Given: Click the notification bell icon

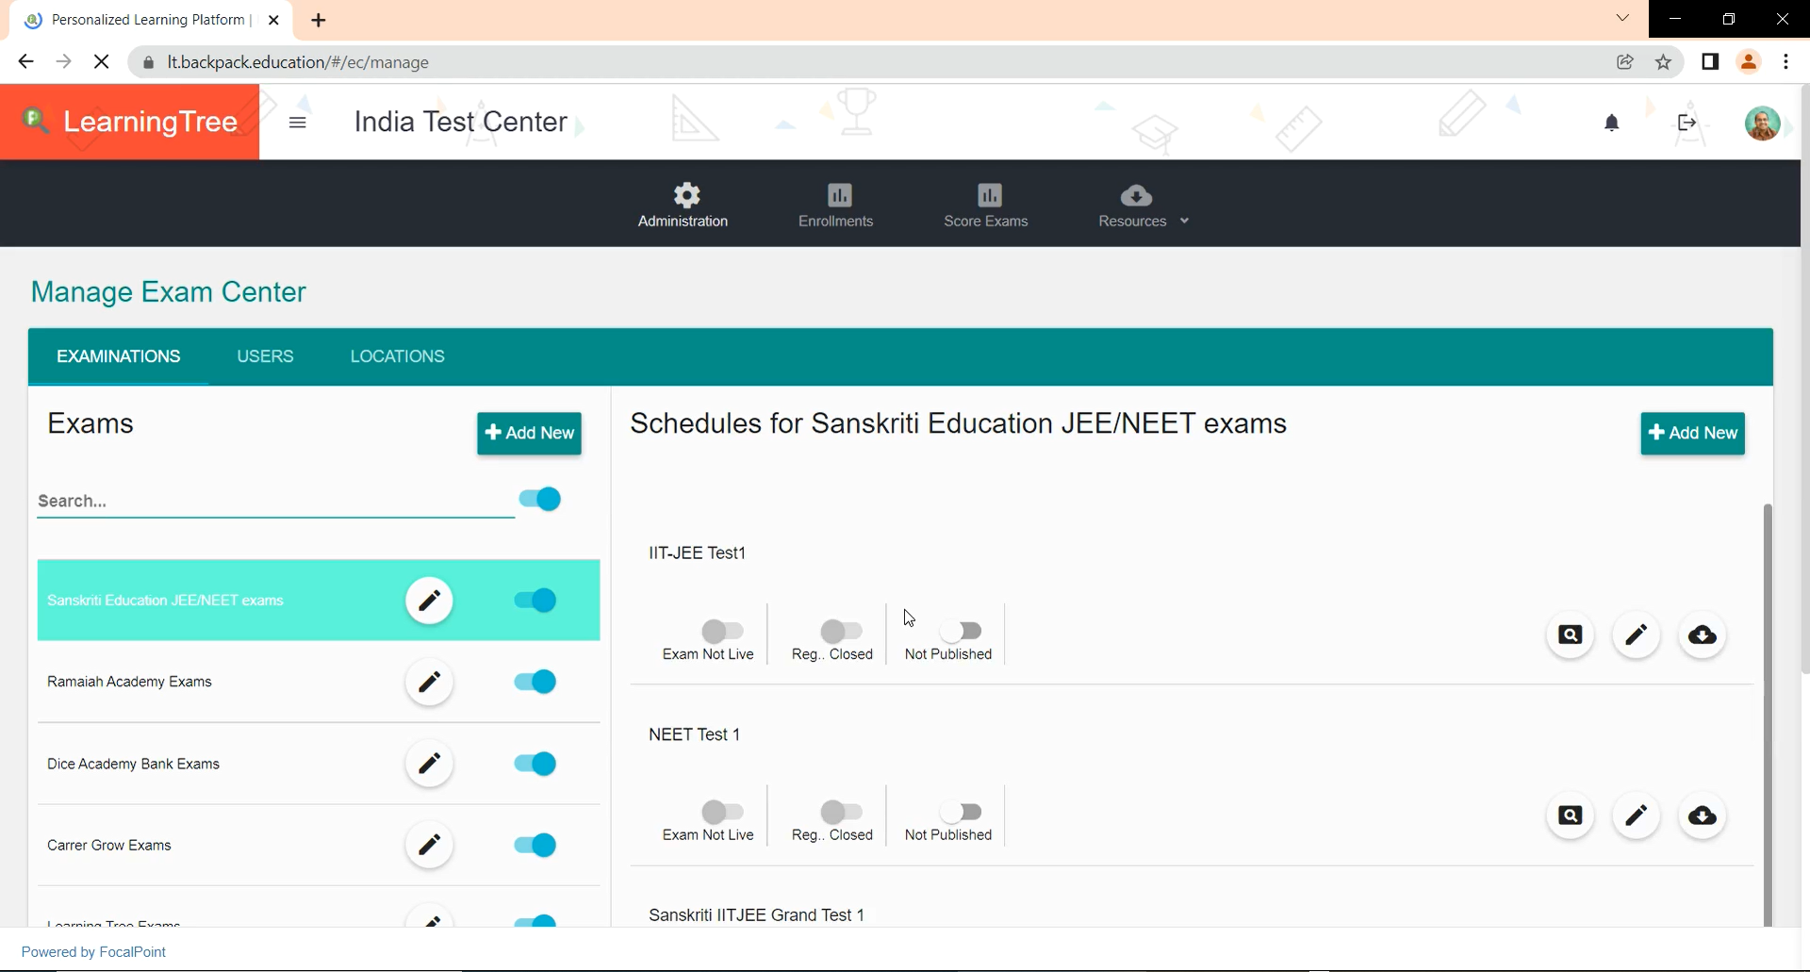Looking at the screenshot, I should 1612,123.
